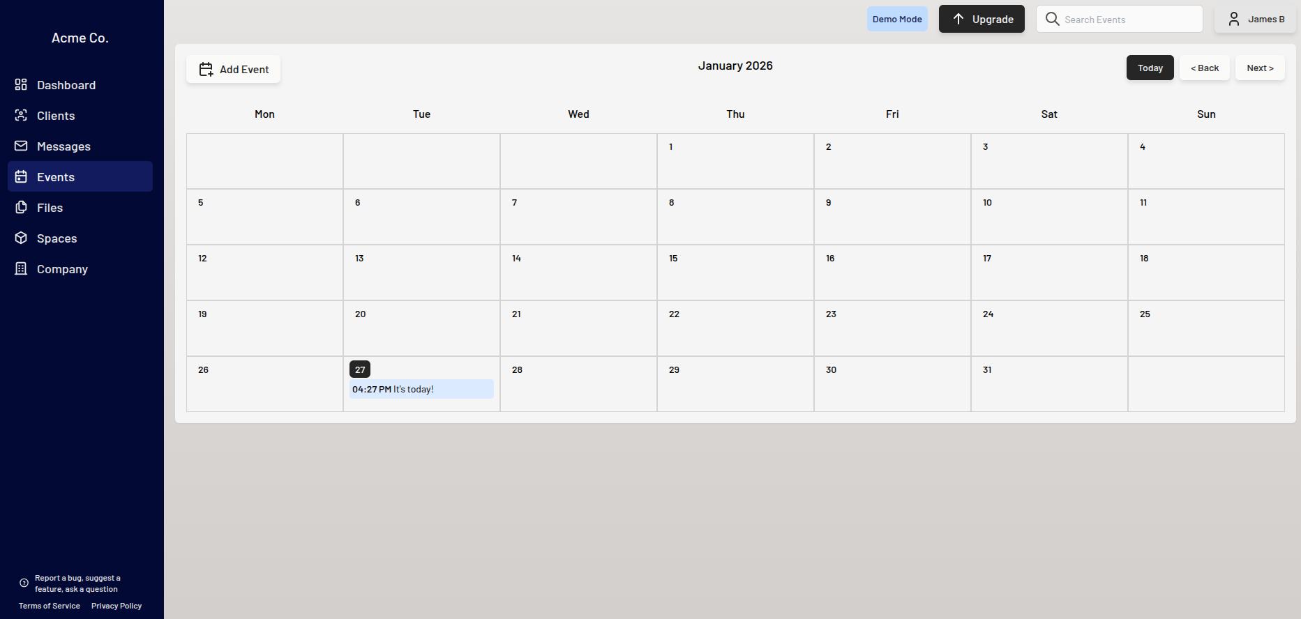Focus the Search Events field
This screenshot has height=619, width=1301.
click(x=1119, y=19)
